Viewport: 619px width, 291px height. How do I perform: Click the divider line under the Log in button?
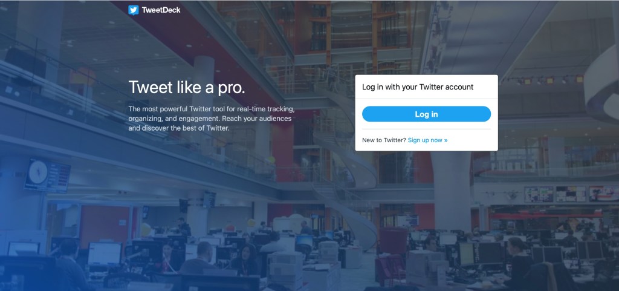pyautogui.click(x=426, y=129)
